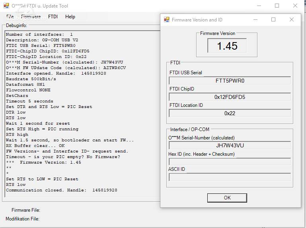Open the FTDI menu
The image size is (306, 228).
tap(53, 17)
